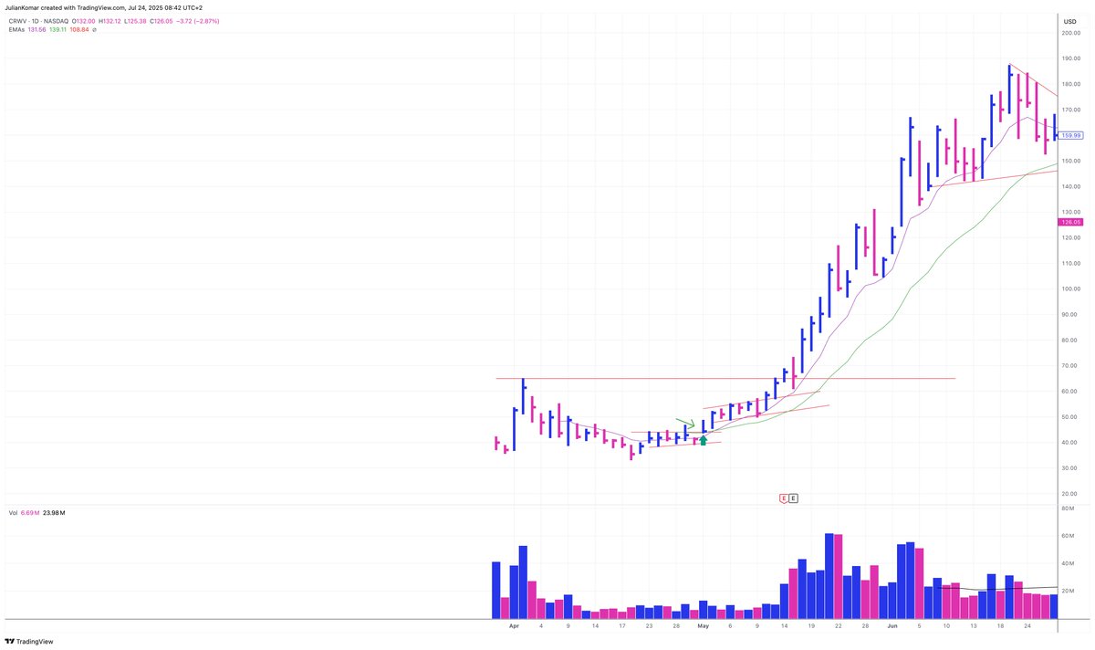Image resolution: width=1095 pixels, height=650 pixels.
Task: Click the 17 date axis label
Action: tap(621, 626)
